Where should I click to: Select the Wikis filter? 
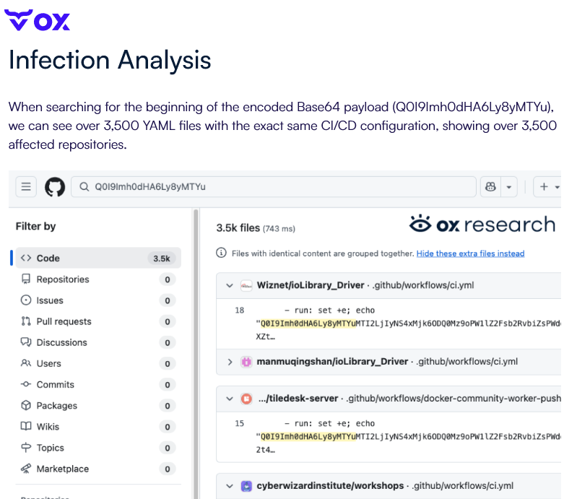click(x=98, y=427)
